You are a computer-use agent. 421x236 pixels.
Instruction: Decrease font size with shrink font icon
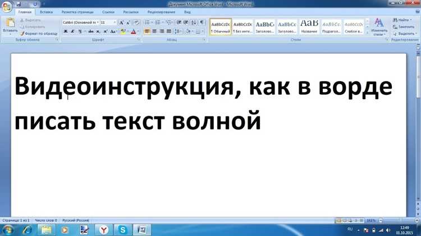tap(129, 23)
